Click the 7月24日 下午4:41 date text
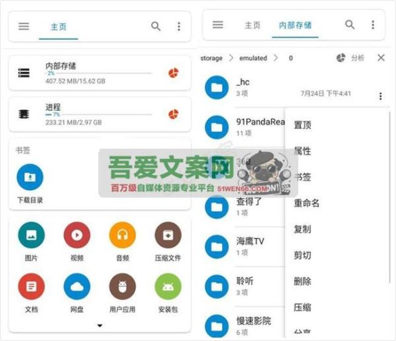 click(x=326, y=93)
